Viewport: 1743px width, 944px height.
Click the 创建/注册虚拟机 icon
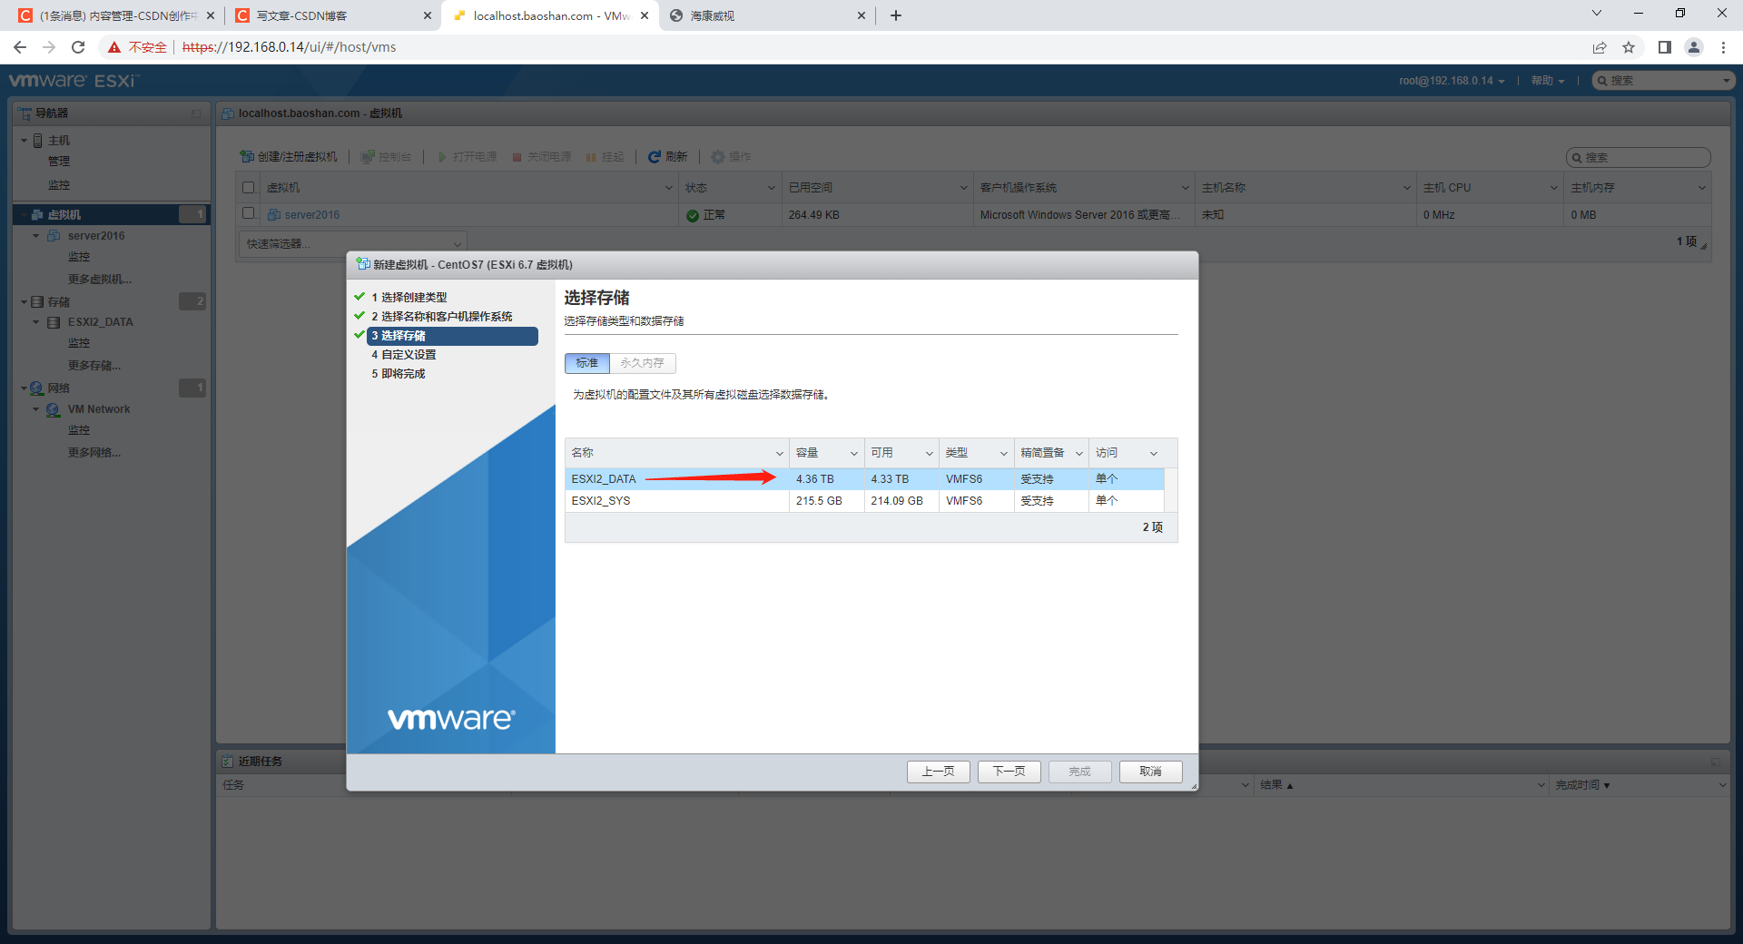(247, 156)
